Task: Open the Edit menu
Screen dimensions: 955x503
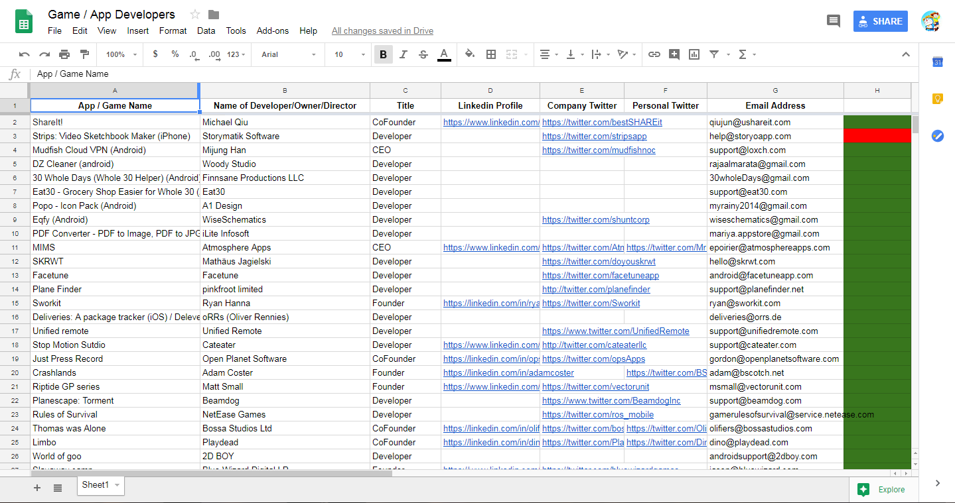Action: point(80,30)
